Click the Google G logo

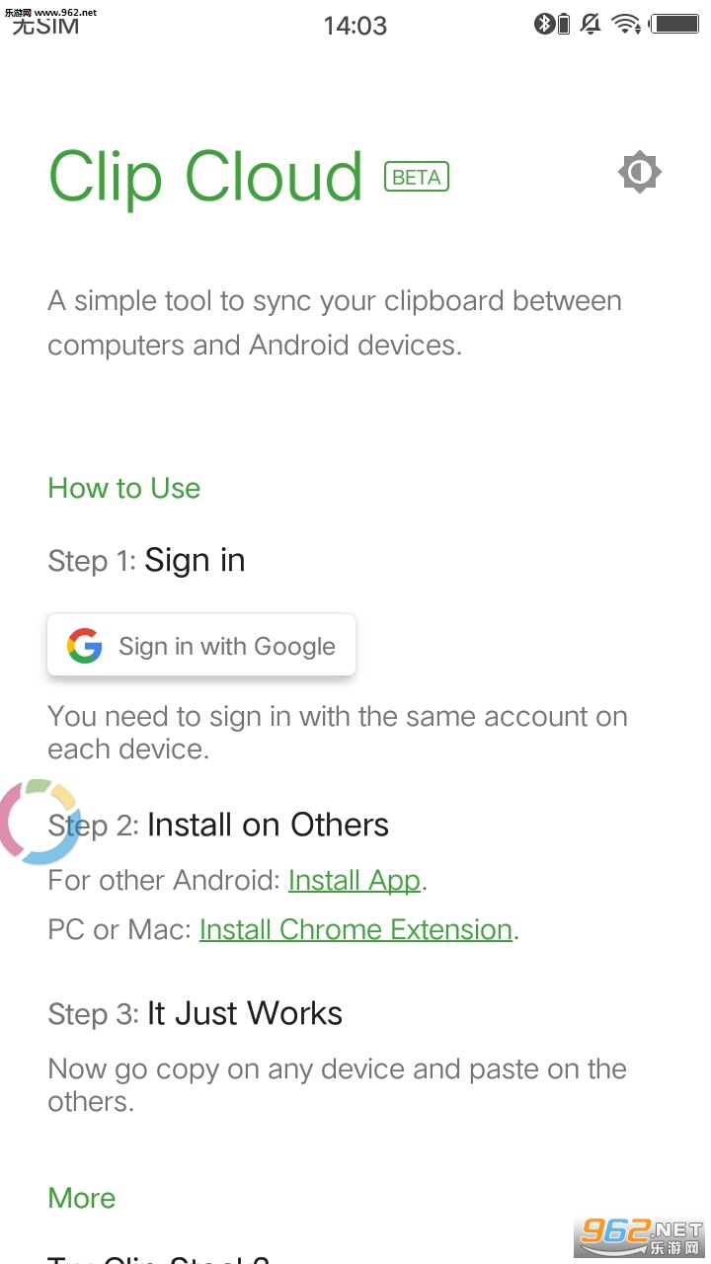tap(85, 646)
